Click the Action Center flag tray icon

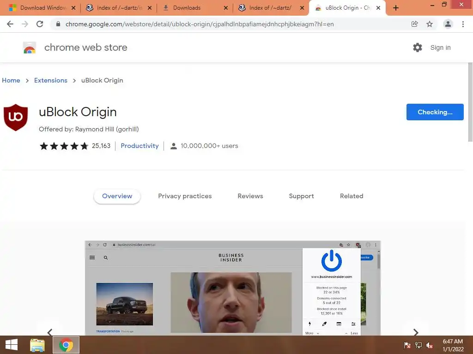(x=407, y=345)
